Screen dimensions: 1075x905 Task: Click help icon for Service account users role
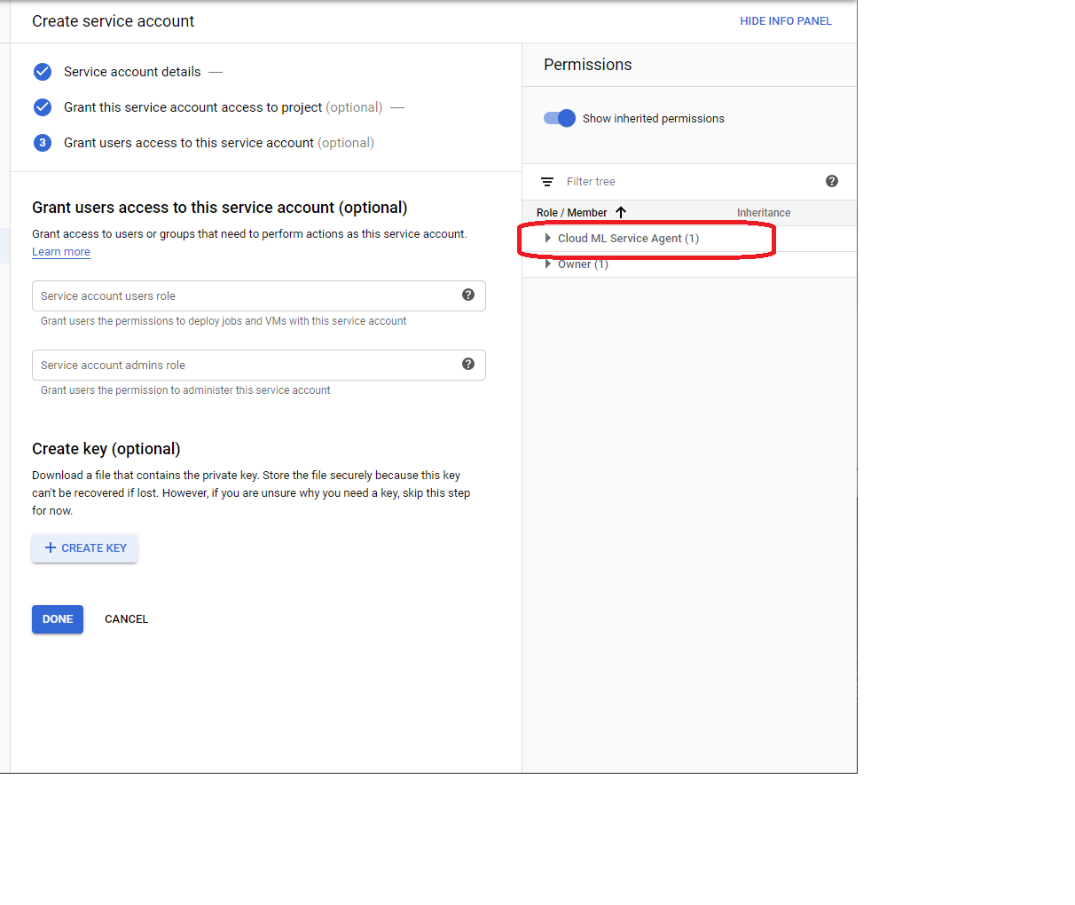click(468, 295)
